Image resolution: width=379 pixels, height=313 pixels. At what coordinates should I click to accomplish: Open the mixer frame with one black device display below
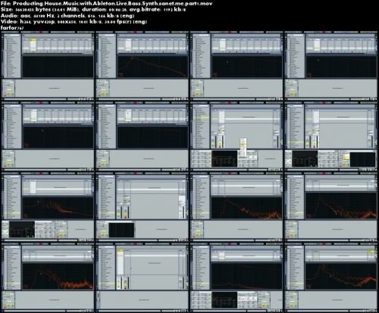pyautogui.click(x=142, y=207)
